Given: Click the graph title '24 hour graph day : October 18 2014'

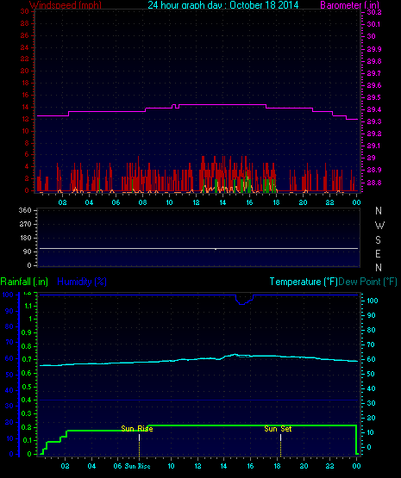Looking at the screenshot, I should pyautogui.click(x=223, y=5).
